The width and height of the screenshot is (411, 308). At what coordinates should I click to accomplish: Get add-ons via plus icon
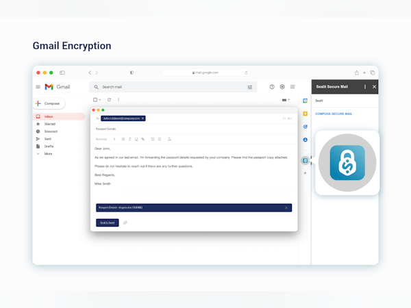[305, 173]
